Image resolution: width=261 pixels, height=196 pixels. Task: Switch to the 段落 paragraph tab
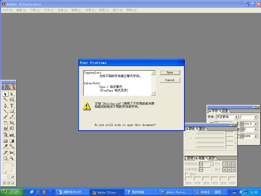[x=225, y=111]
